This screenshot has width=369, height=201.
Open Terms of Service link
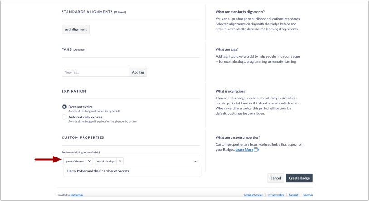pos(253,195)
